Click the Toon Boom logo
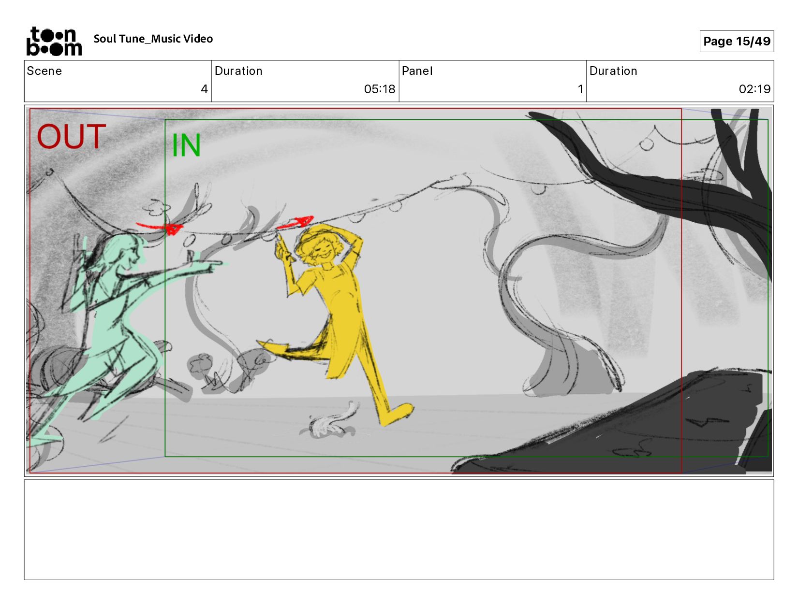 (x=54, y=42)
